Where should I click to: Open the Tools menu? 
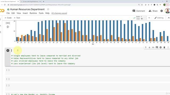click(x=41, y=13)
